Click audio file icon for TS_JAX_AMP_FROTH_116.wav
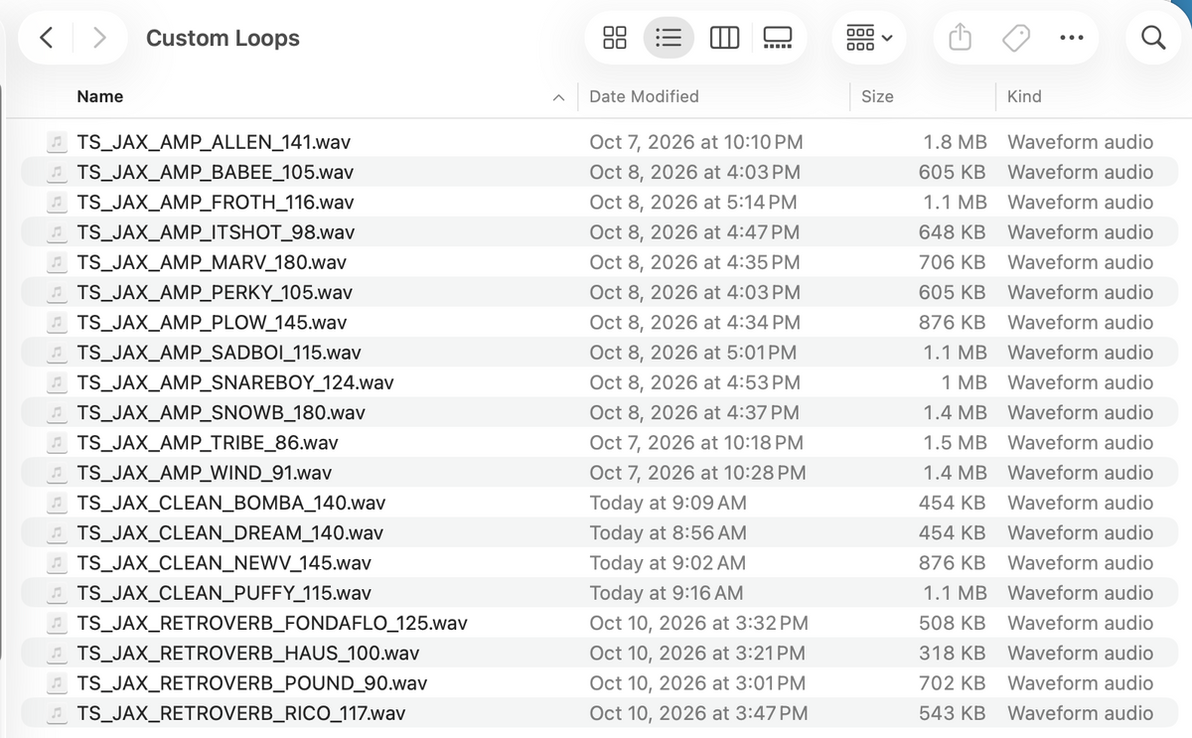 pos(58,202)
